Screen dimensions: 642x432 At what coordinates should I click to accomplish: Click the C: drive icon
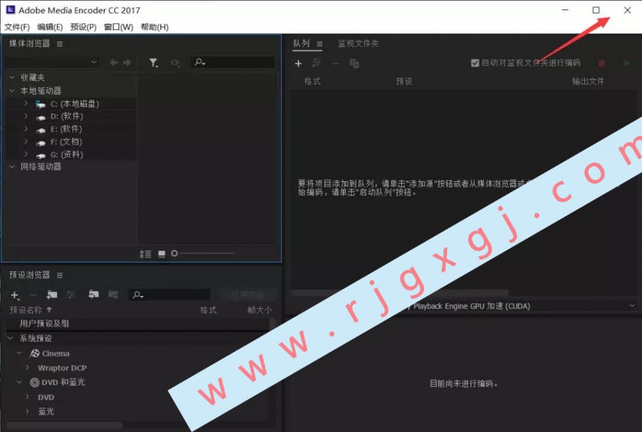[40, 104]
